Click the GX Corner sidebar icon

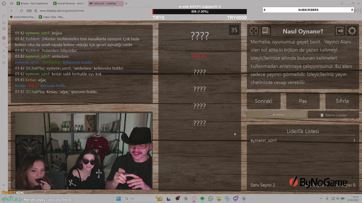4,185
